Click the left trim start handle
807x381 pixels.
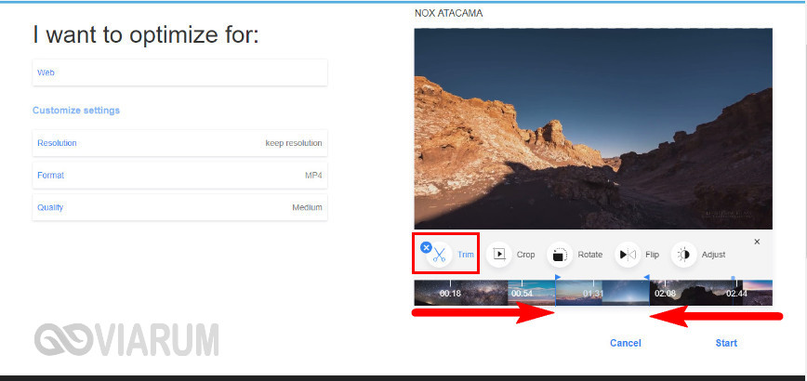557,277
